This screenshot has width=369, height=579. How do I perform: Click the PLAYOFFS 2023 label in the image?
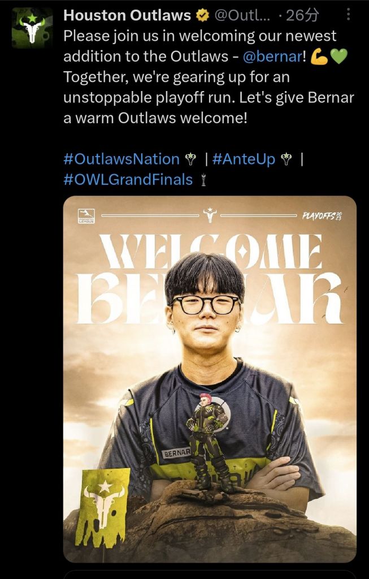[322, 216]
